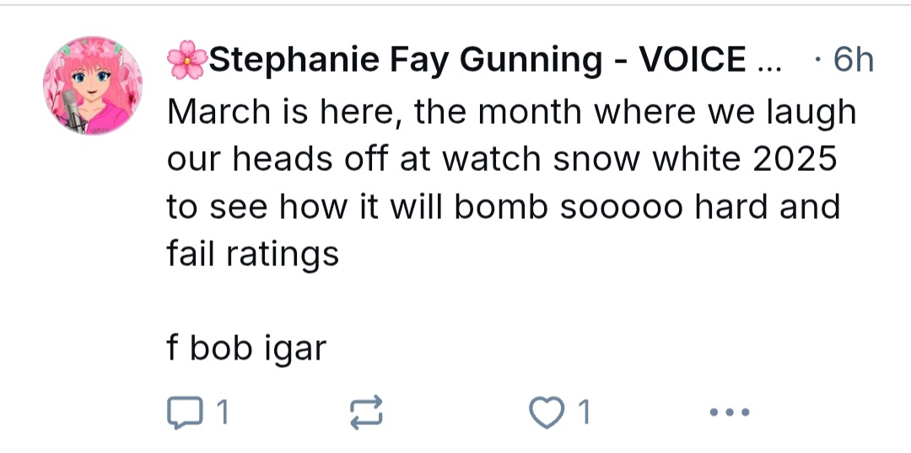Open the three-dot more options menu
Viewport: 911px width, 453px height.
coord(729,413)
